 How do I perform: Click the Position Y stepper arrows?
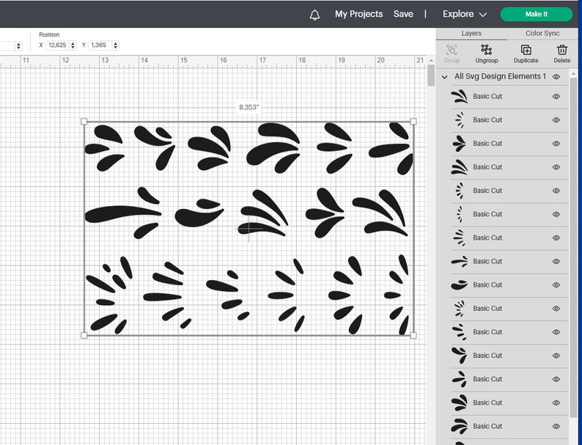click(x=115, y=45)
